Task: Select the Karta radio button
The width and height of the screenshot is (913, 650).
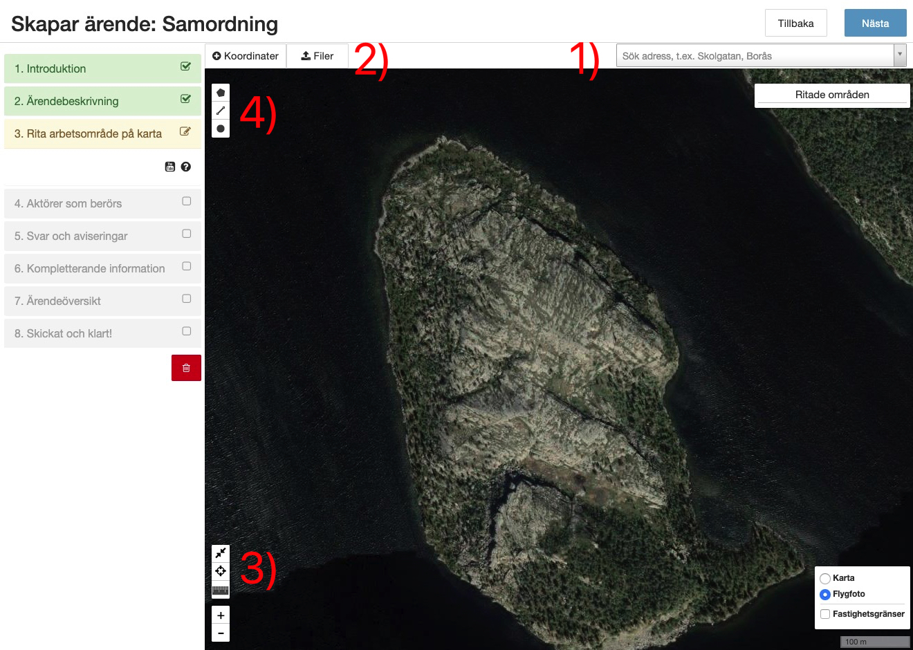Action: pos(825,579)
